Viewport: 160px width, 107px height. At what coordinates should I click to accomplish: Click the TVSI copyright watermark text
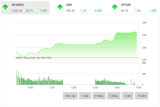[34, 58]
